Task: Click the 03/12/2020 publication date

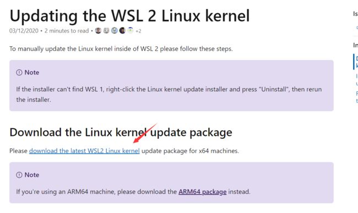Action: (24, 31)
